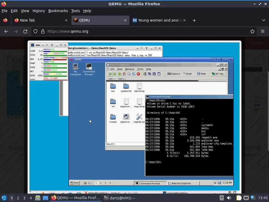Click the Command Prompt desktop icon in QEMU
The height and width of the screenshot is (202, 269).
[89, 69]
